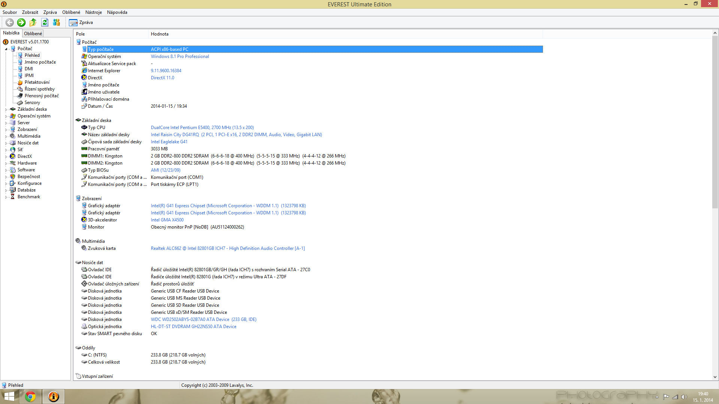Click the Windows 8.1 Pro Professional link

click(180, 56)
